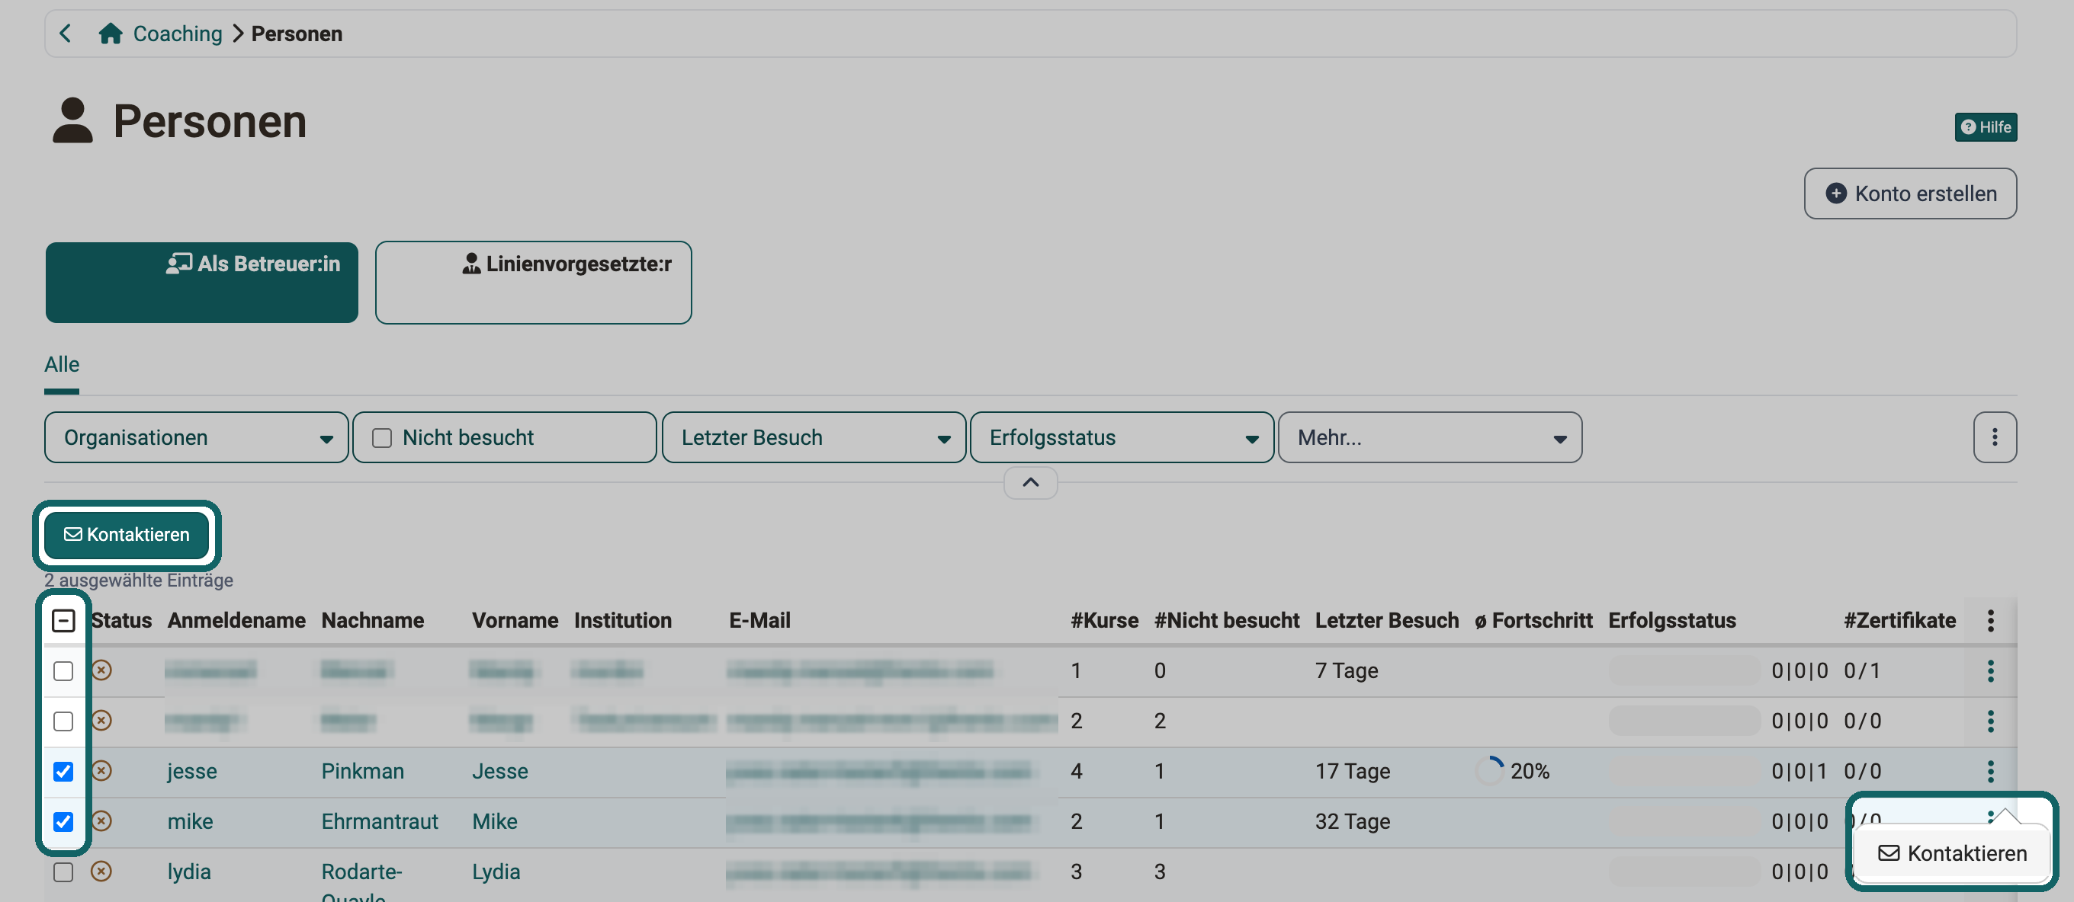Open the lydia login name link
This screenshot has height=902, width=2074.
(188, 872)
